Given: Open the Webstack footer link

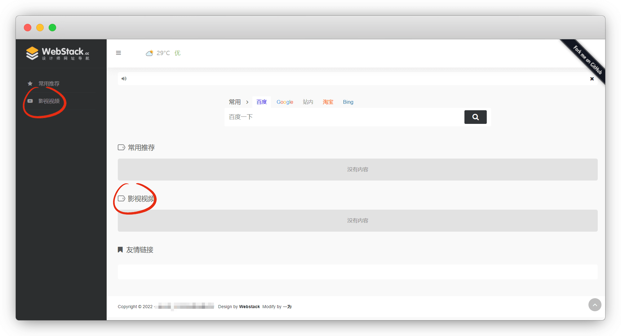Looking at the screenshot, I should click(x=249, y=307).
